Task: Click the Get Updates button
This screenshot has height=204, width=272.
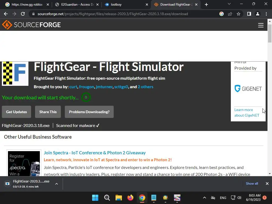Action: click(16, 112)
